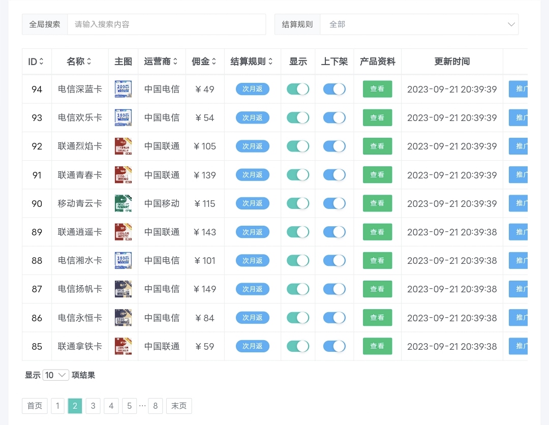Toggle 上下架 switch for 联通青春卡

(x=334, y=175)
